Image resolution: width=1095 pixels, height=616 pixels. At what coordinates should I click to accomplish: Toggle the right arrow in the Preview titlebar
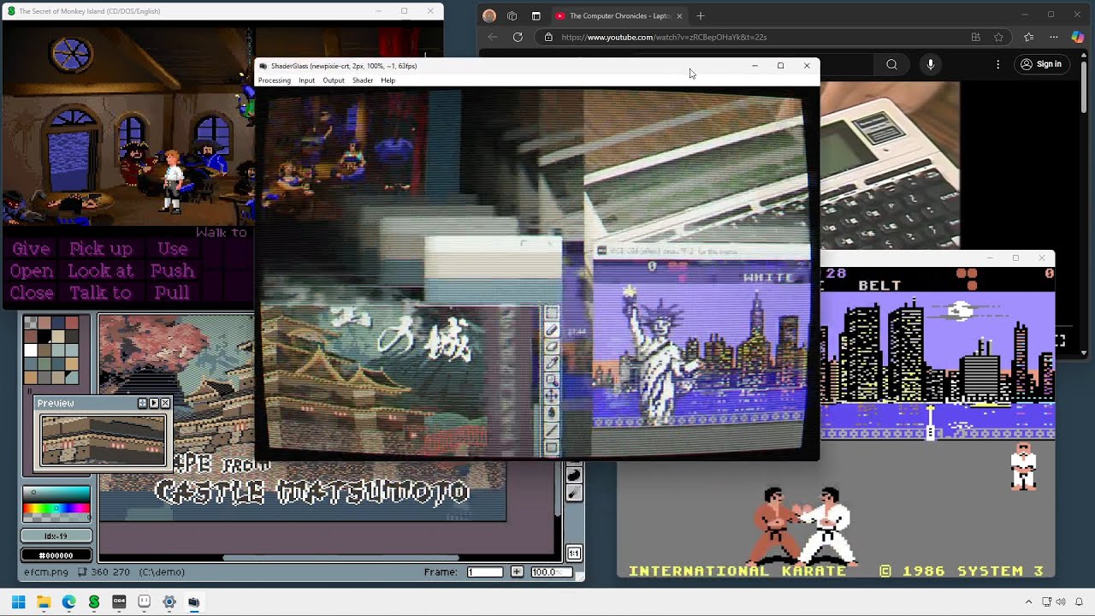click(x=154, y=403)
